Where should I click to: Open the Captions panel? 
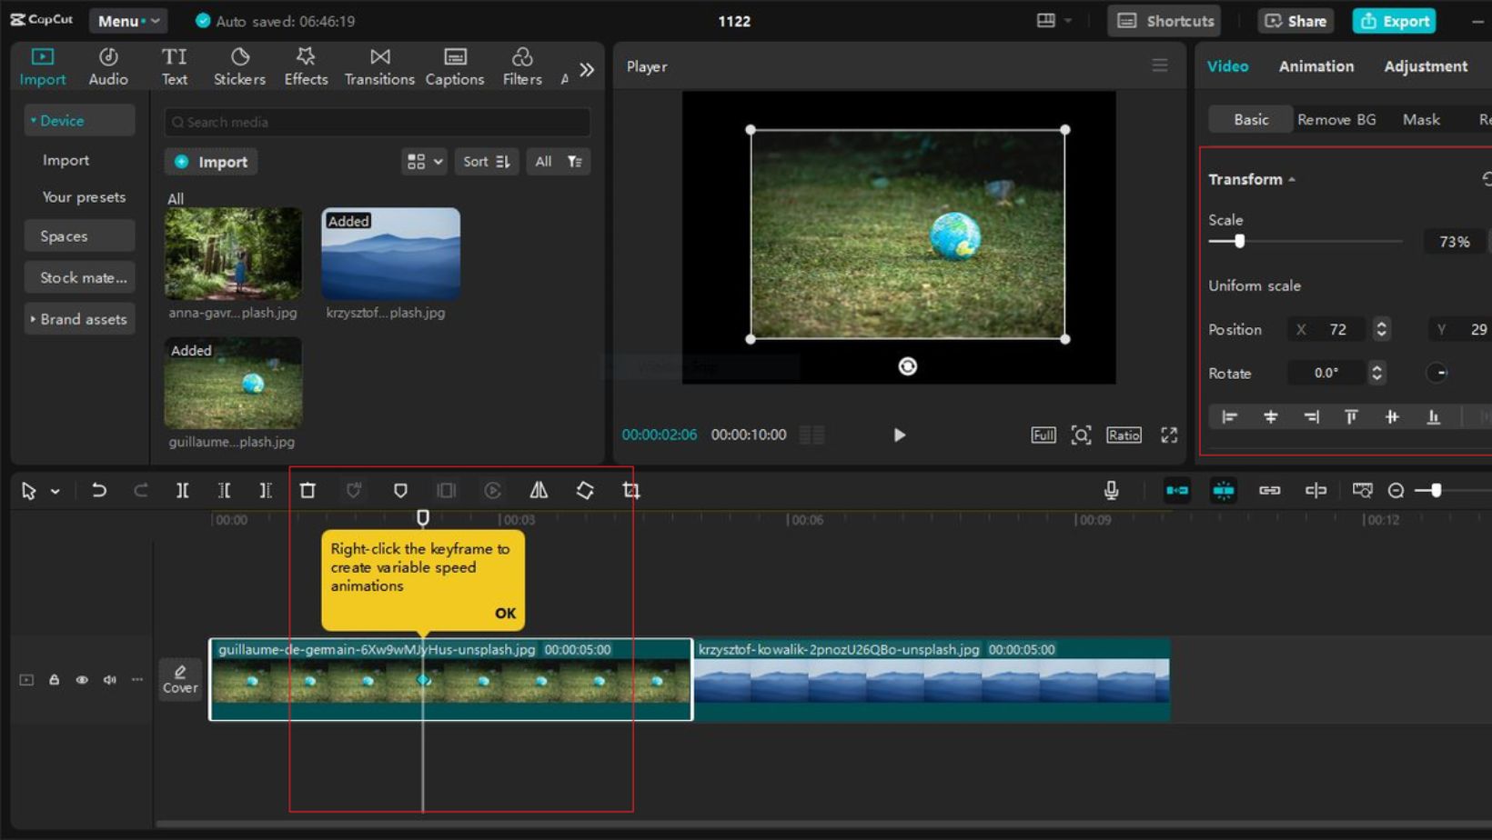(x=455, y=66)
